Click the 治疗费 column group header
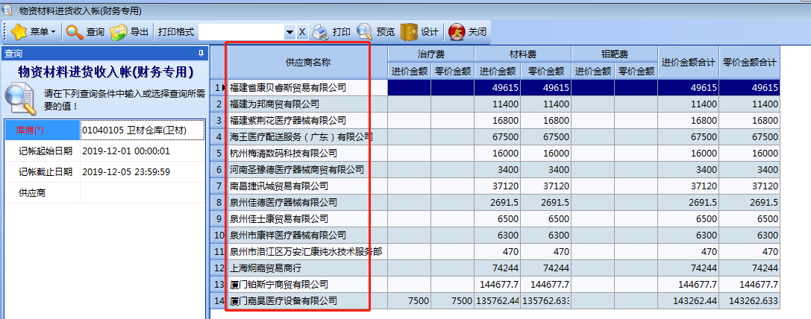Screen dimensions: 811x319 click(430, 54)
